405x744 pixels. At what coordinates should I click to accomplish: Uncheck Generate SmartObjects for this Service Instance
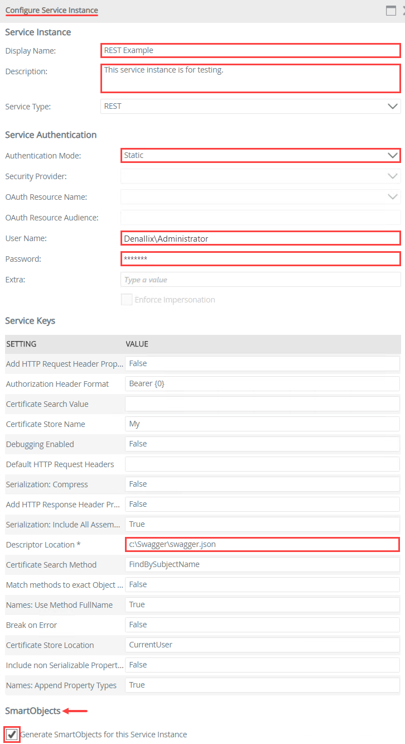[12, 735]
